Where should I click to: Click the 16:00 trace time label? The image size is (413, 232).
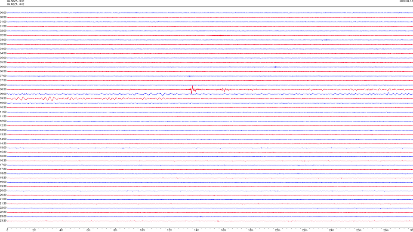[x=3, y=156]
